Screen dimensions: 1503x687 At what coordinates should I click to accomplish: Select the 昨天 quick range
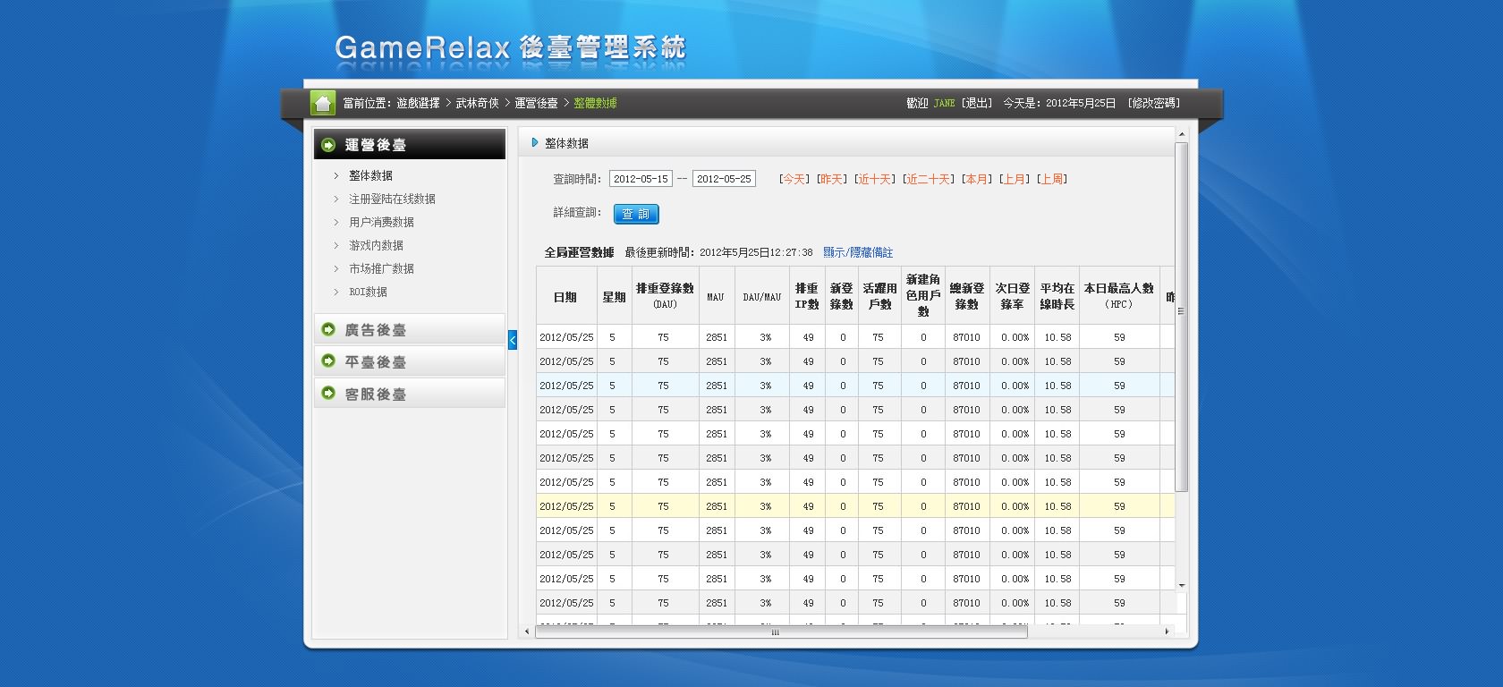[831, 179]
